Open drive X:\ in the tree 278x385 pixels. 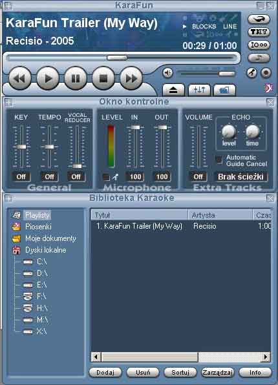[x=41, y=331]
